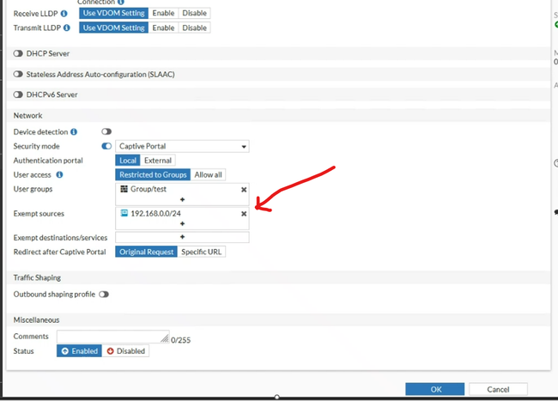The image size is (558, 401).
Task: Click the 0/255 comment counter
Action: 181,340
